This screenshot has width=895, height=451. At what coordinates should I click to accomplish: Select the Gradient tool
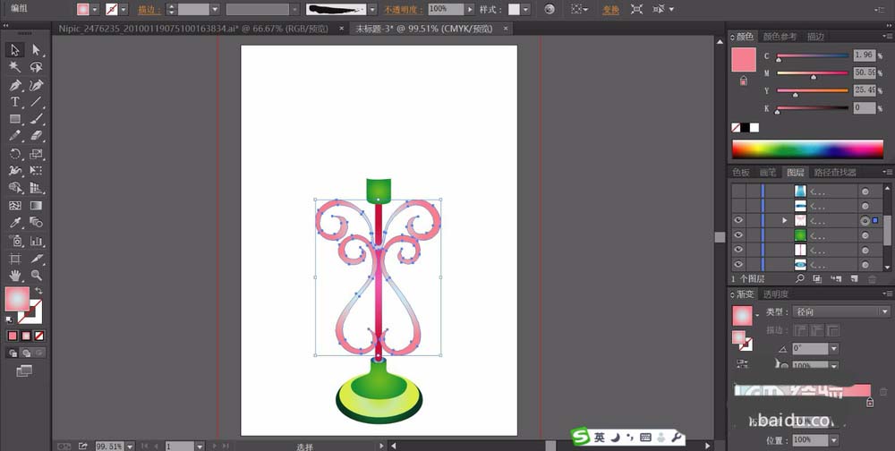[x=36, y=206]
